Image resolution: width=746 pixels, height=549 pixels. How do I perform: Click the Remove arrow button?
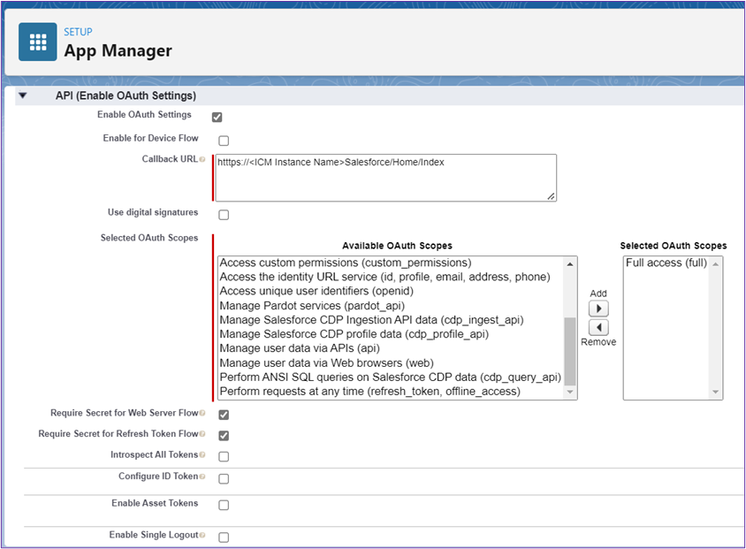[x=598, y=327]
